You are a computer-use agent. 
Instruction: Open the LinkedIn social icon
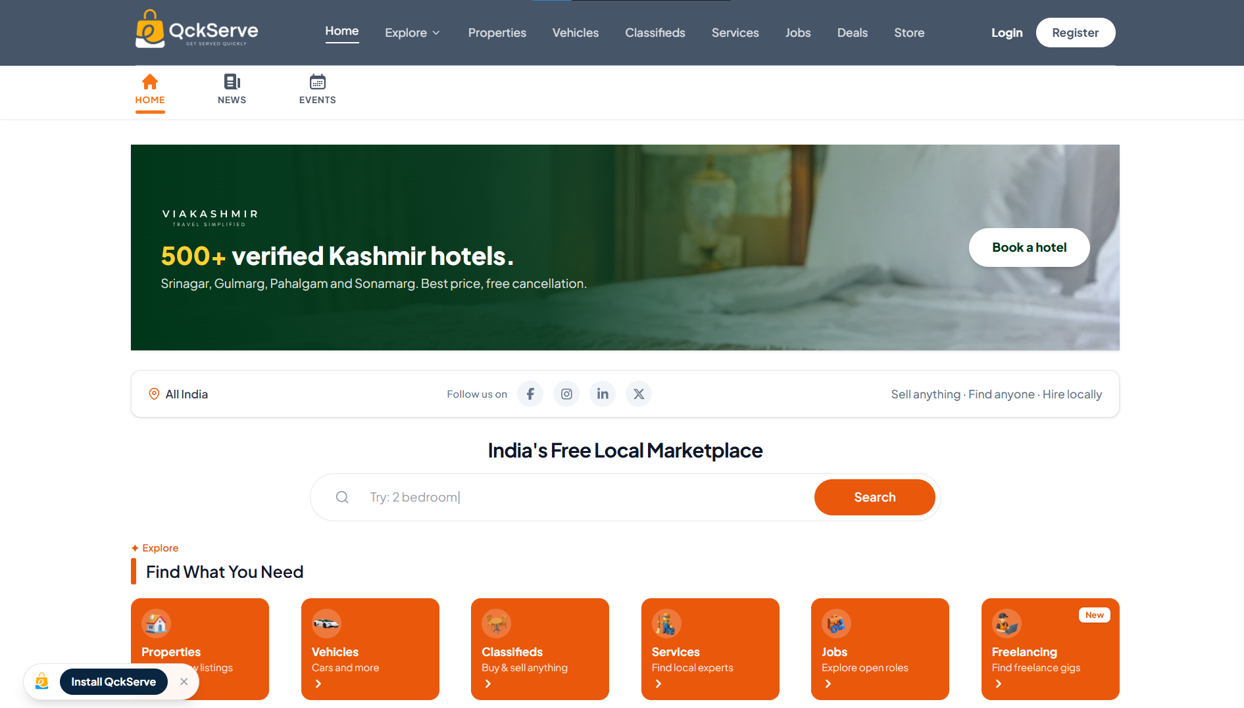click(x=603, y=394)
